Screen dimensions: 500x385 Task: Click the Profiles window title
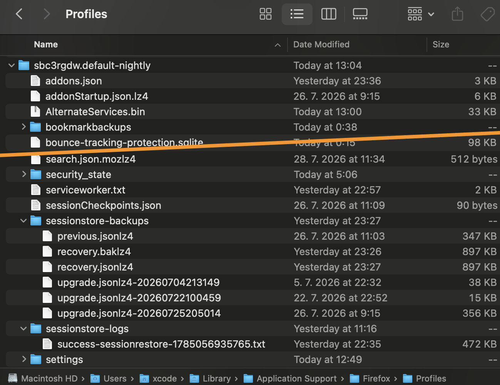coord(86,14)
